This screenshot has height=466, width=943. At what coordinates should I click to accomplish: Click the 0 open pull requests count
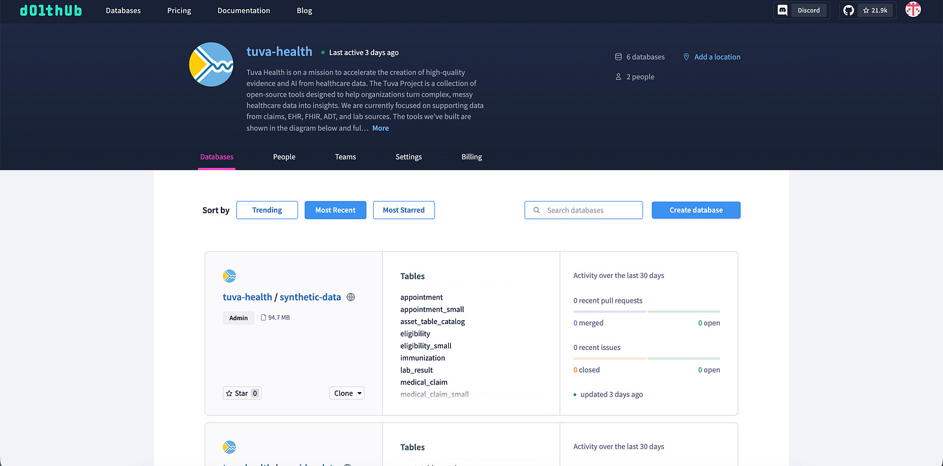tap(709, 323)
